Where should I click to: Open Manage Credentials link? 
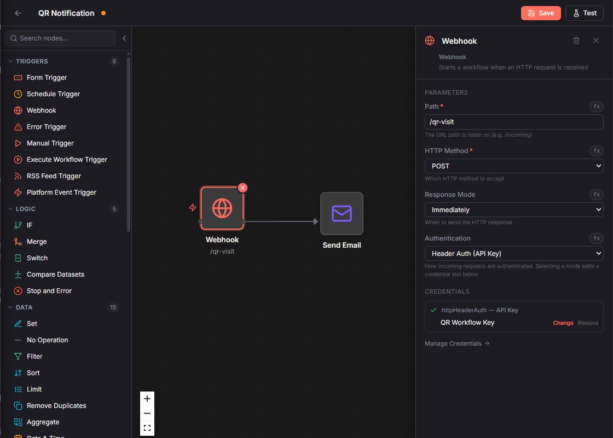point(457,343)
